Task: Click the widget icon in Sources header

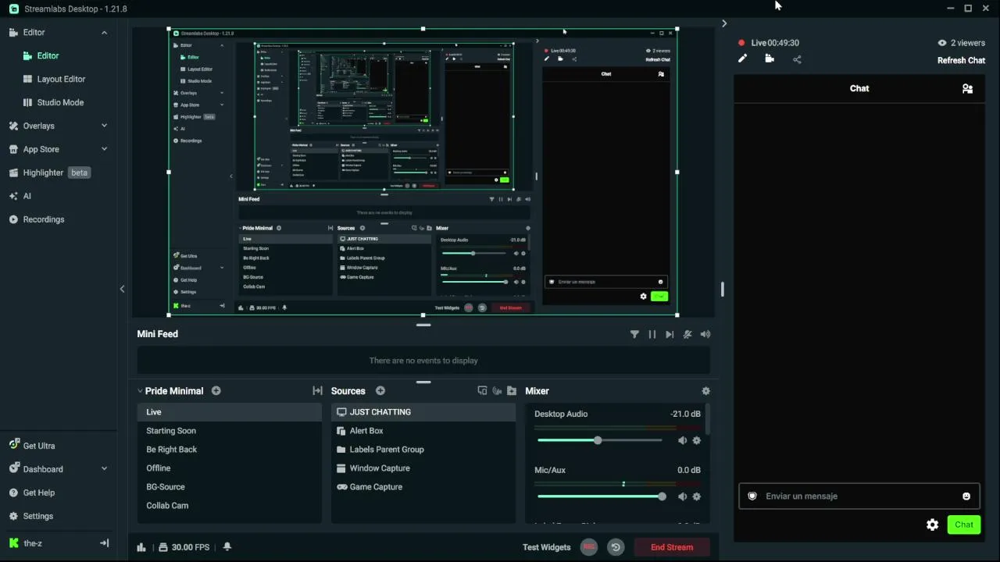Action: point(482,391)
